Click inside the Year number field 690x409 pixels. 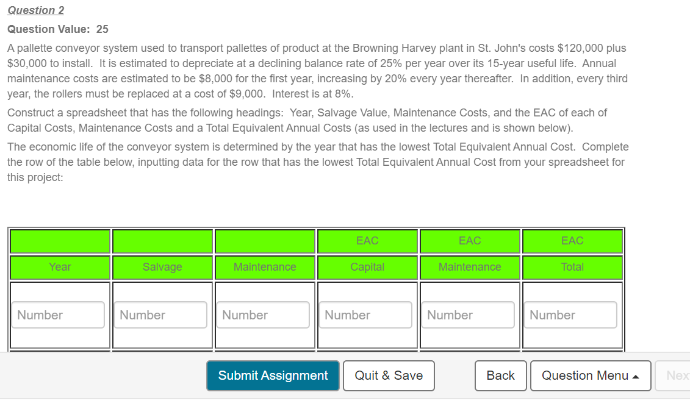(58, 315)
